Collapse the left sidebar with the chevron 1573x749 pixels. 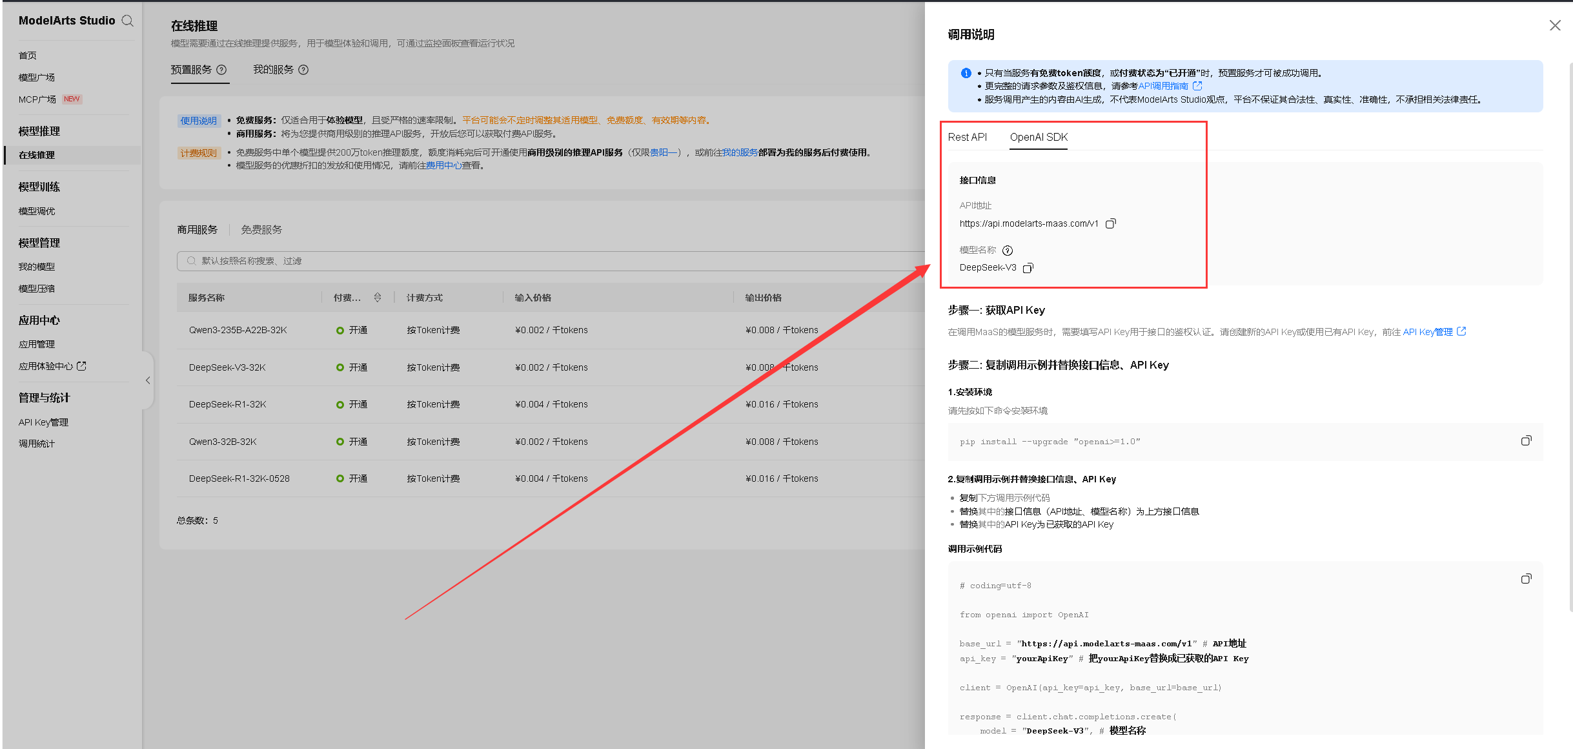click(148, 380)
